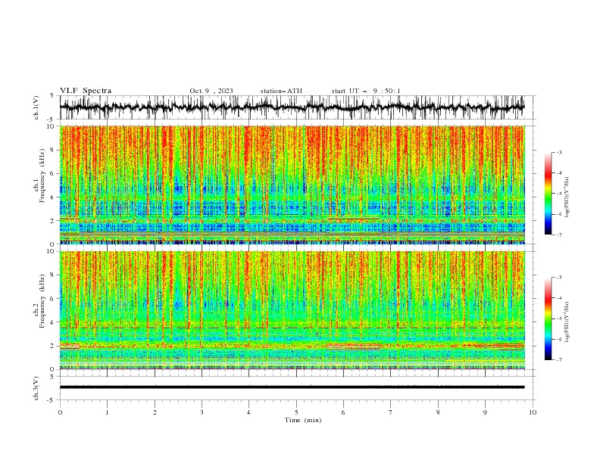
Task: Click the "-7" tick on ch.2 colorbar
Action: tap(558, 360)
